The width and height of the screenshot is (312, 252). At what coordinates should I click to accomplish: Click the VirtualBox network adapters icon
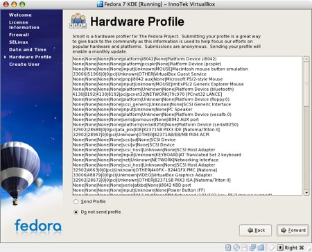[x=252, y=248]
